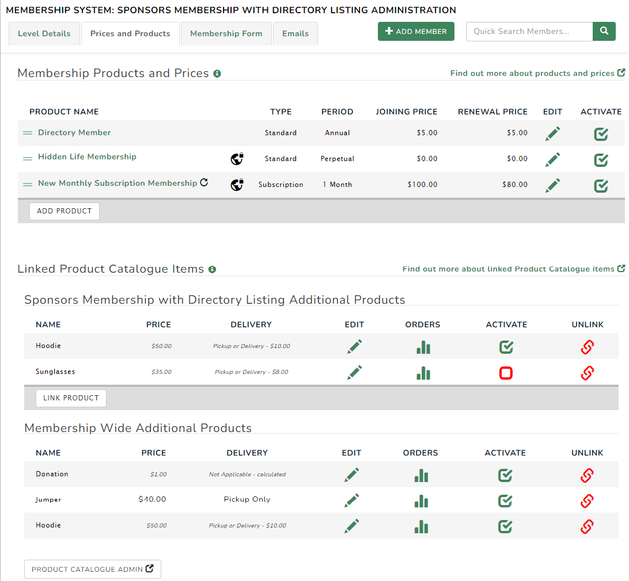
Task: Deactivate the Directory Member product
Action: [x=601, y=134]
